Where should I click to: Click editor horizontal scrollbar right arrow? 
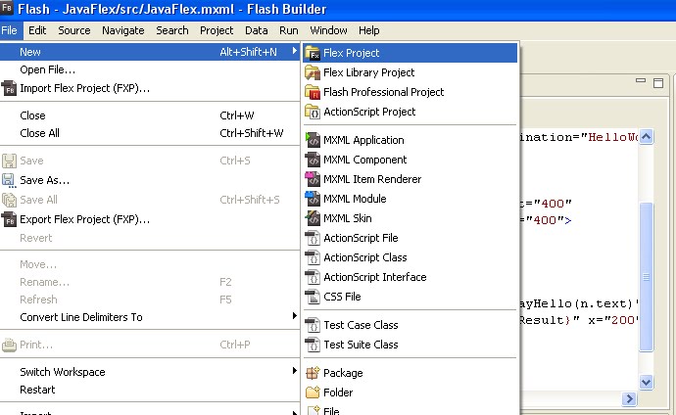[x=629, y=399]
